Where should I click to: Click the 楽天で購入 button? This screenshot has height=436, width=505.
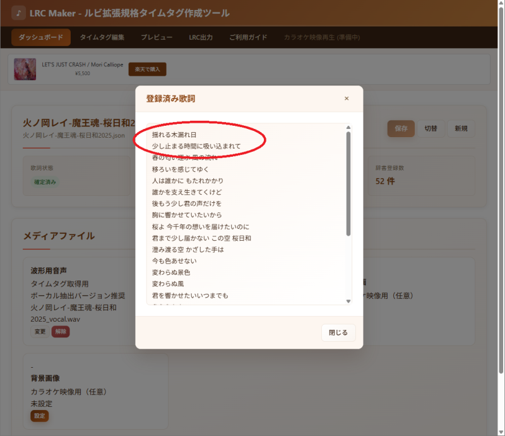coord(147,69)
